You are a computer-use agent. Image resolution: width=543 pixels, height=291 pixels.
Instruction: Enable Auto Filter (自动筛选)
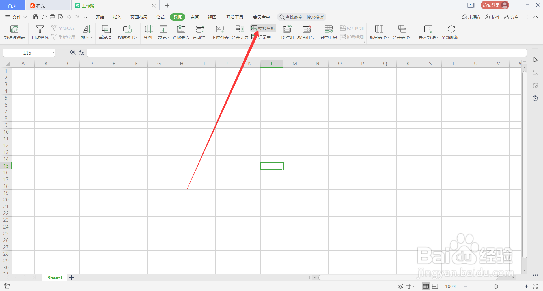pyautogui.click(x=40, y=32)
